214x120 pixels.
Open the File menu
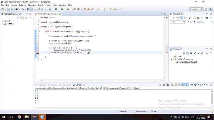tap(2, 5)
